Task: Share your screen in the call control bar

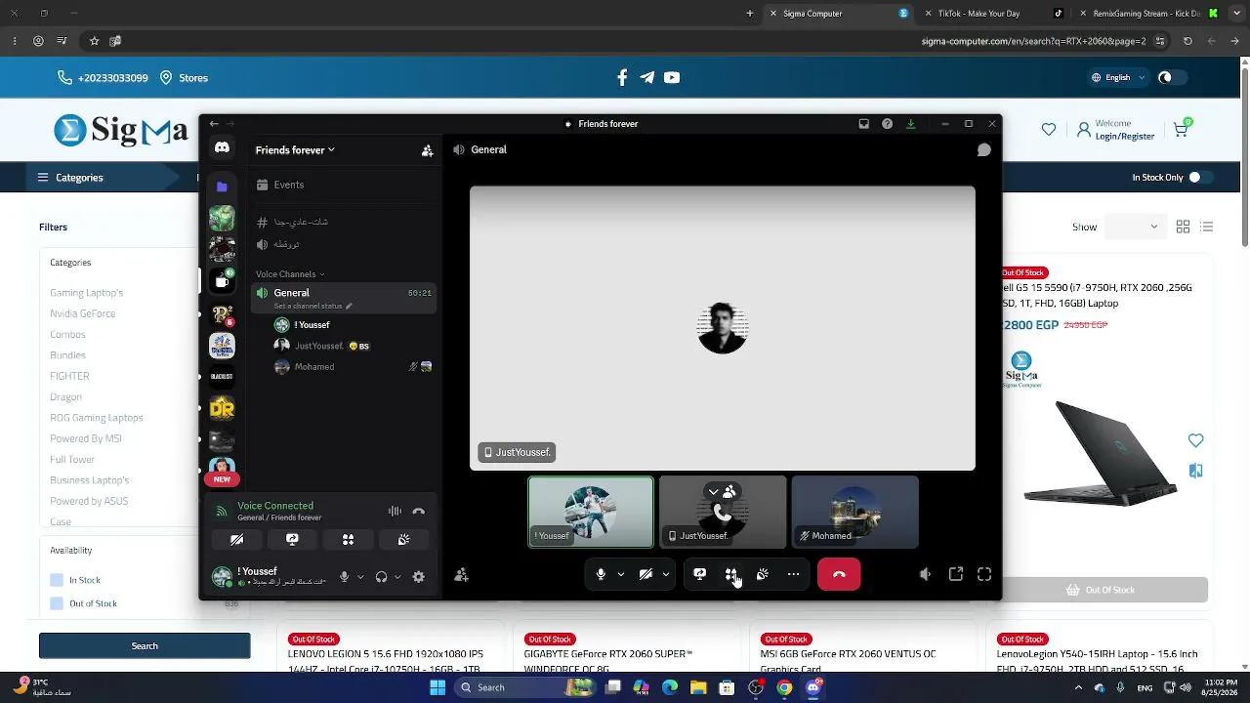Action: (699, 574)
